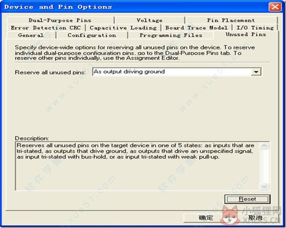Select the General tab
The width and height of the screenshot is (286, 228).
(x=31, y=35)
